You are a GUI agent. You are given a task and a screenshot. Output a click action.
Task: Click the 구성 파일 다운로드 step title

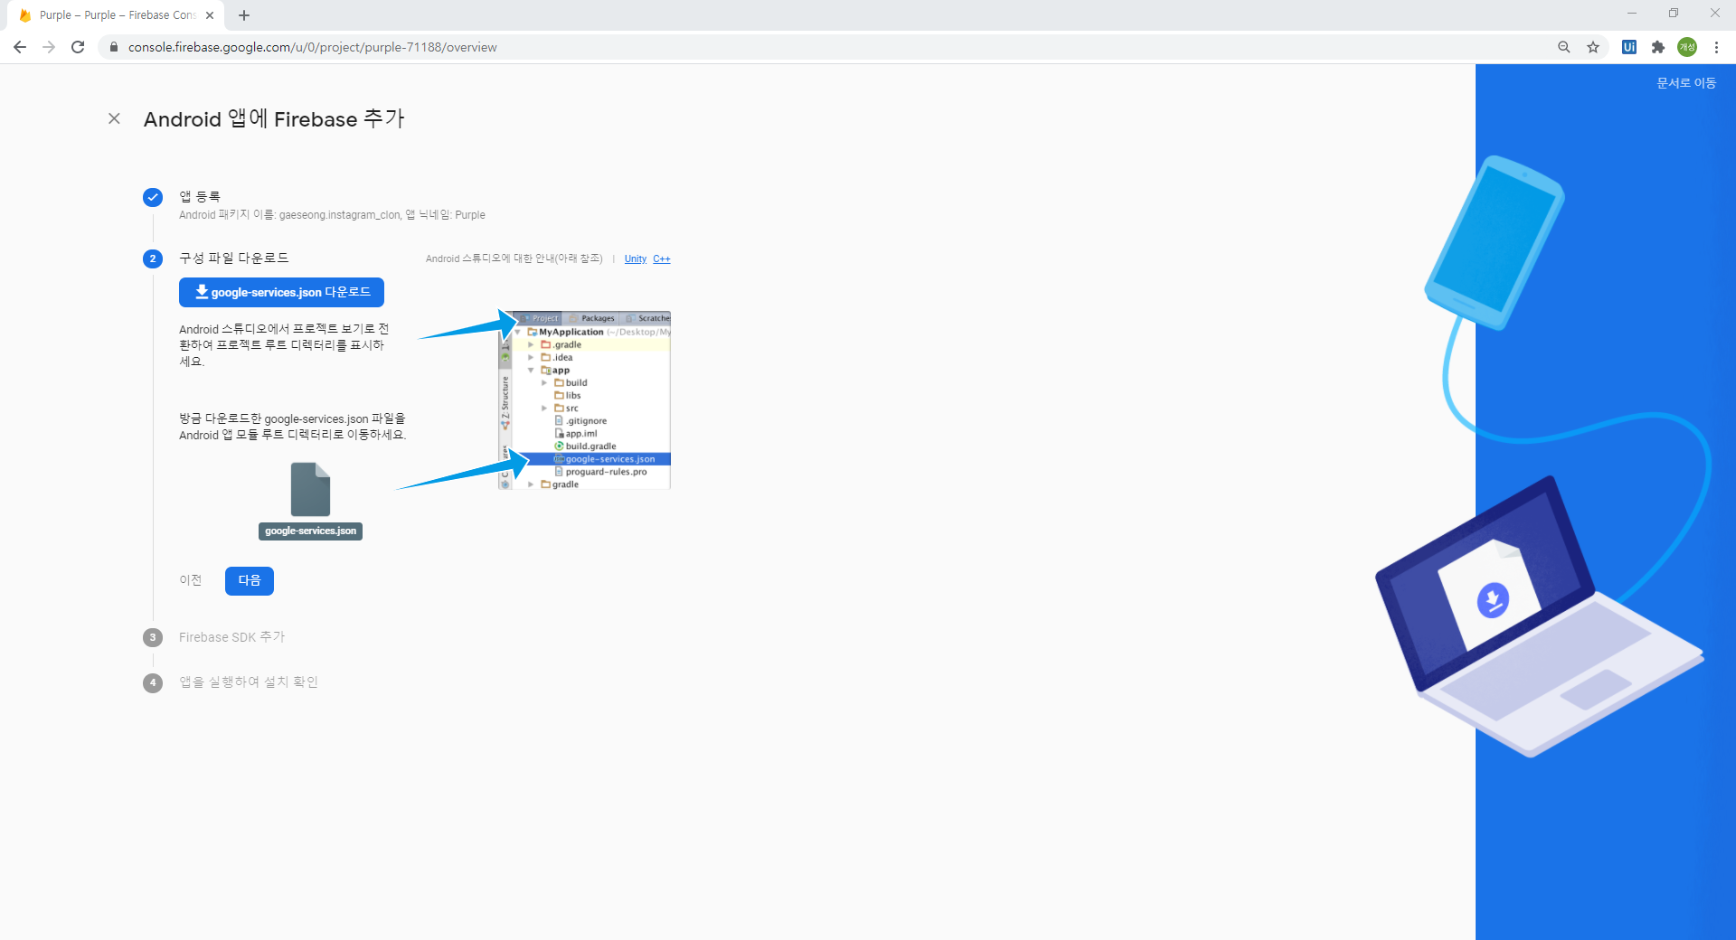(x=234, y=258)
